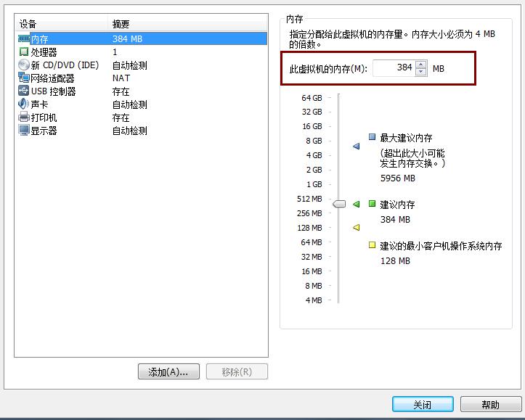525x420 pixels.
Task: Select the 声卡 row label
Action: click(39, 104)
